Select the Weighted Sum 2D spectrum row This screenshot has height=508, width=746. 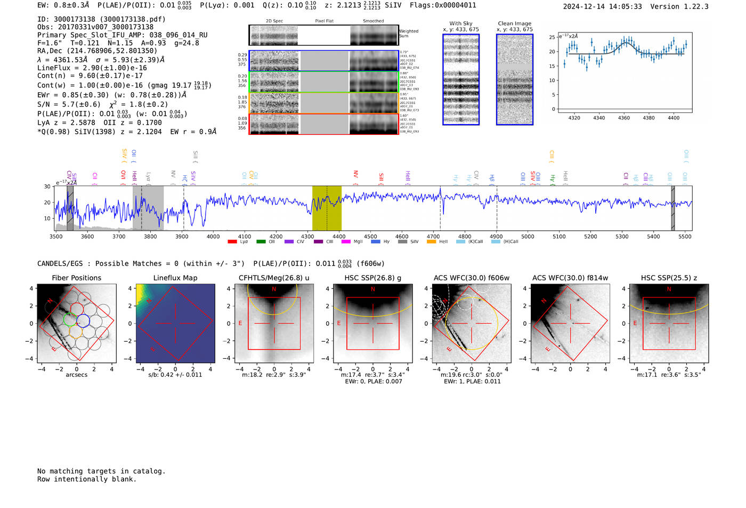coord(324,35)
